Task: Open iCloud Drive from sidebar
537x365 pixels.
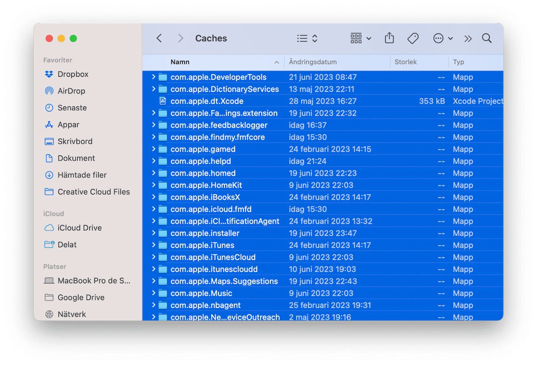Action: (x=79, y=228)
